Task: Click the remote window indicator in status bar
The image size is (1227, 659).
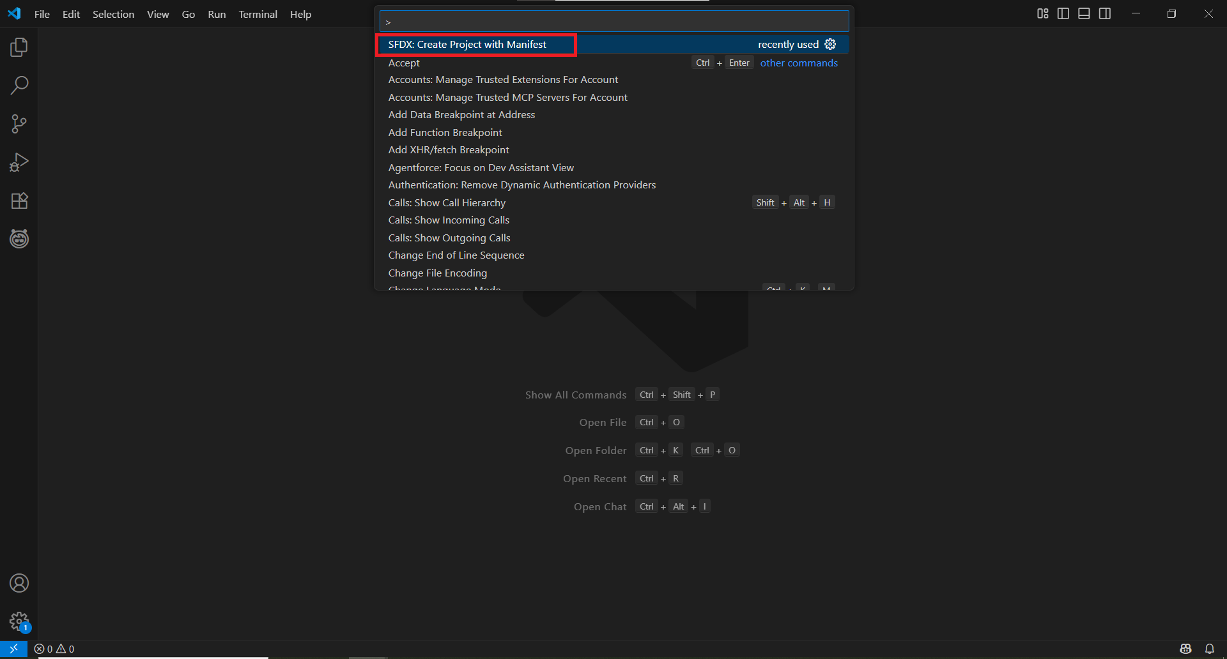Action: pos(13,649)
